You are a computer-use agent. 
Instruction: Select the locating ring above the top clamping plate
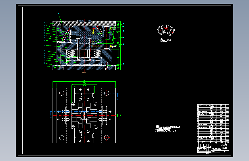(84, 21)
